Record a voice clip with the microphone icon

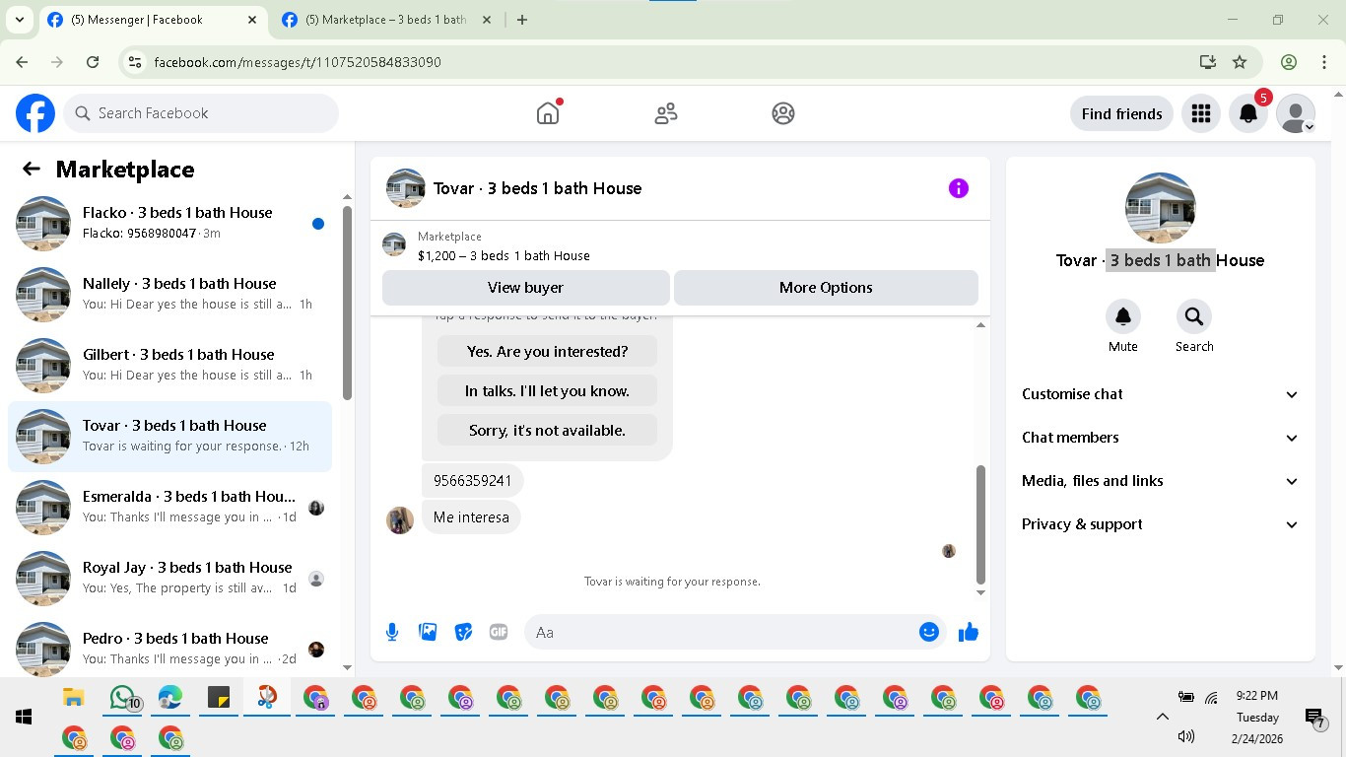pos(392,632)
